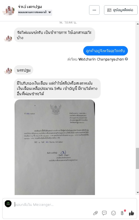Open the emoji smiley picker
This screenshot has width=139, height=220.
[x=113, y=213]
